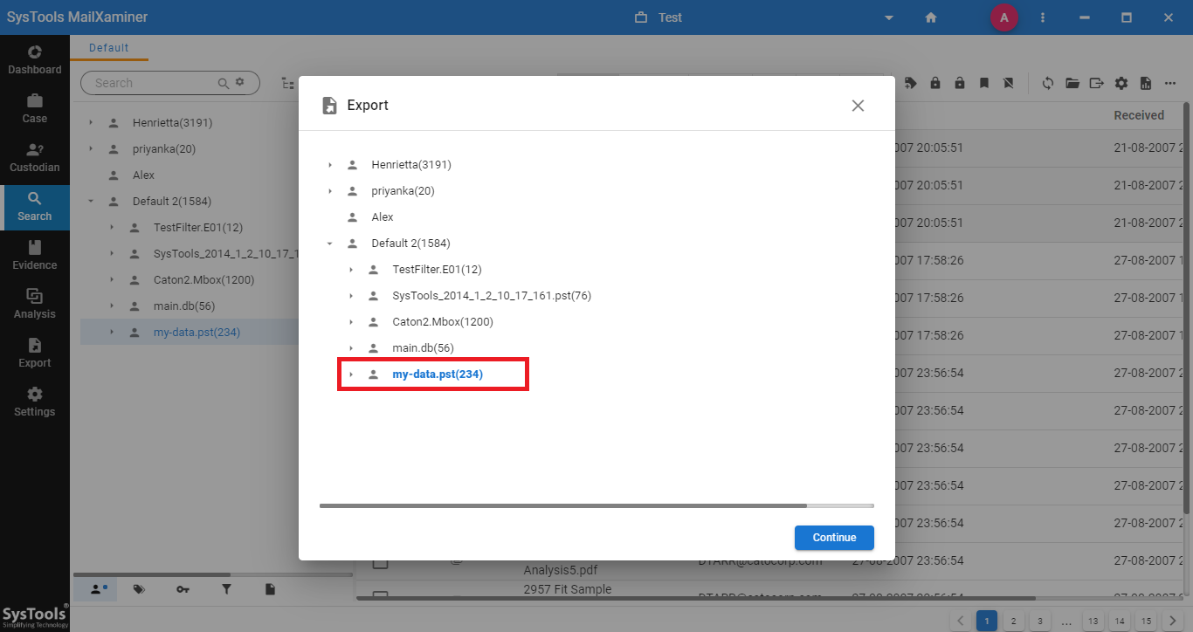Click the add tag icon in the toolbar
Viewport: 1193px width, 632px height.
[x=911, y=83]
